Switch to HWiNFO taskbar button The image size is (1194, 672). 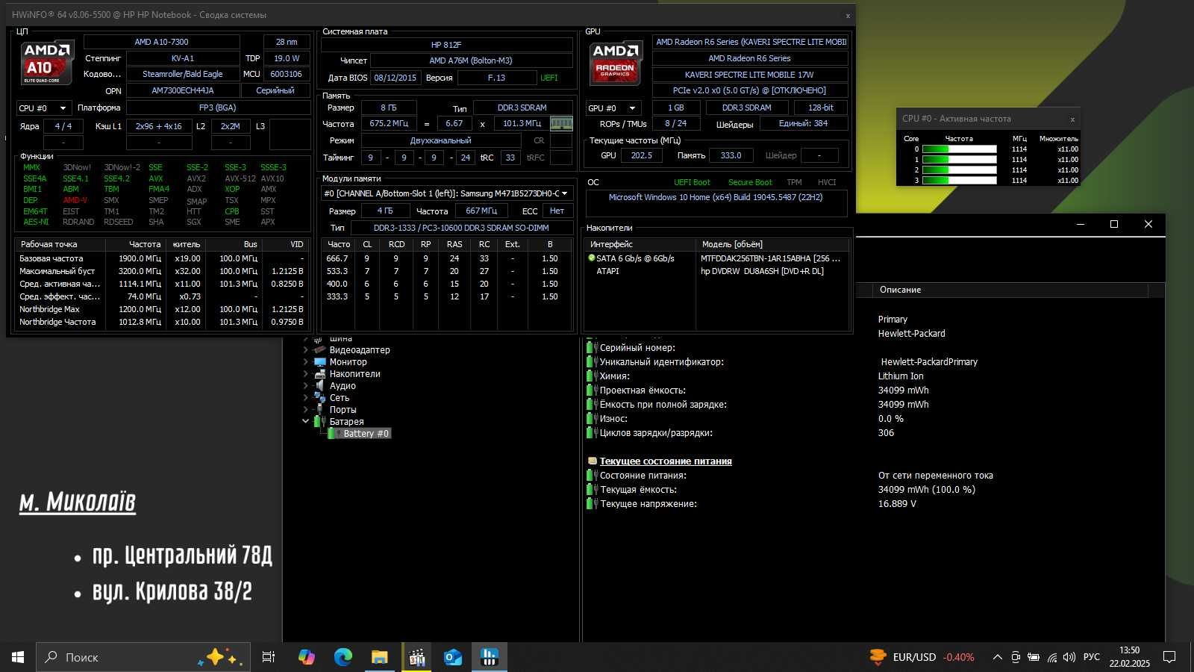click(x=490, y=657)
